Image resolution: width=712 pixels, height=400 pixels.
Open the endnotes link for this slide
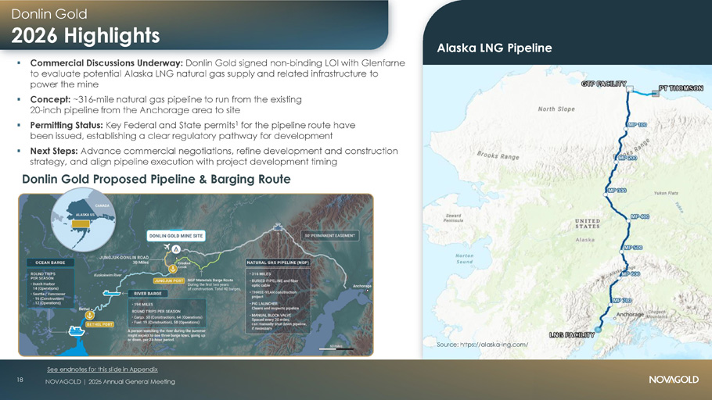click(x=102, y=370)
